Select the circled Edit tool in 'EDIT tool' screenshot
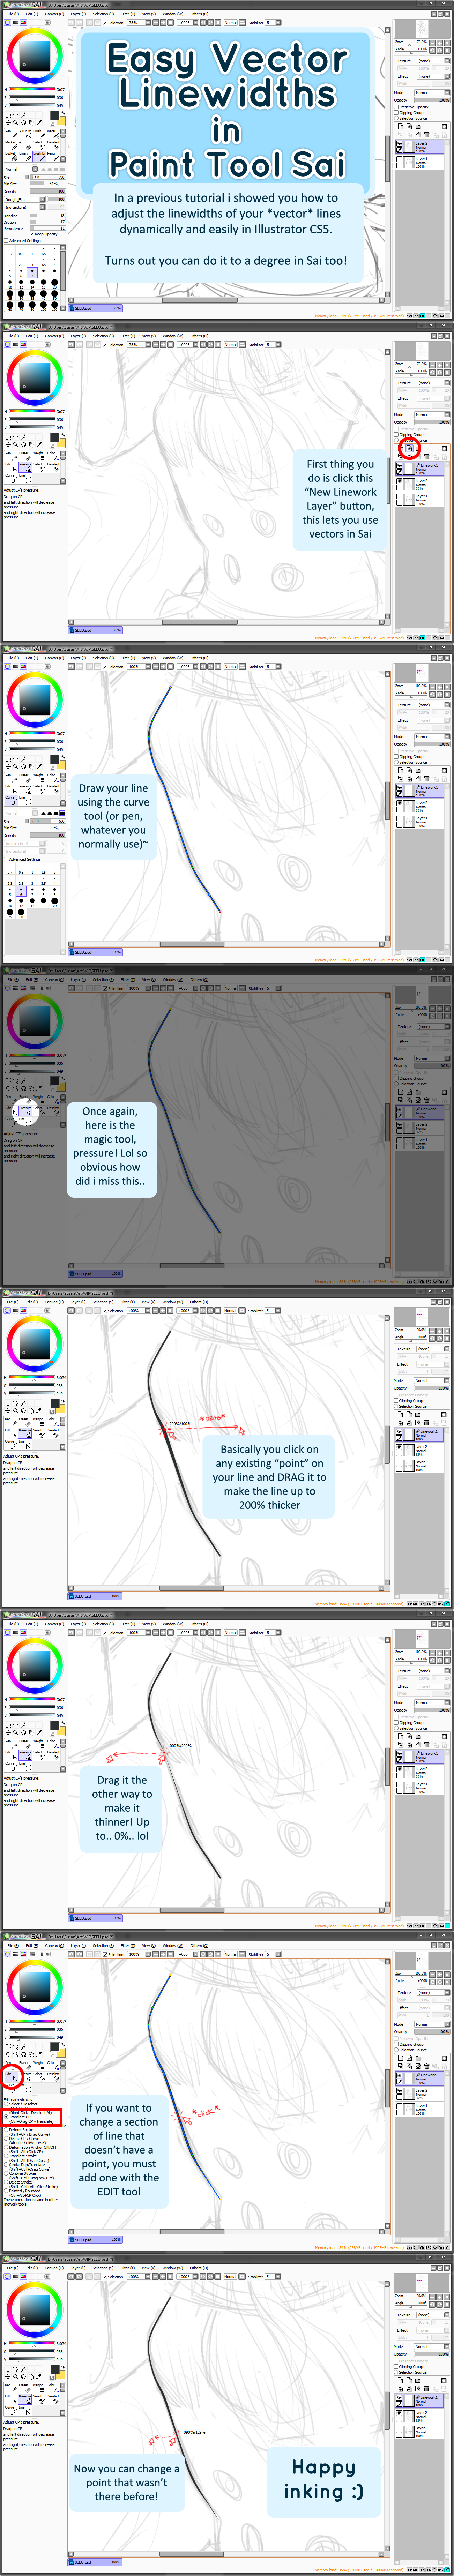Image resolution: width=454 pixels, height=2576 pixels. 11,2077
